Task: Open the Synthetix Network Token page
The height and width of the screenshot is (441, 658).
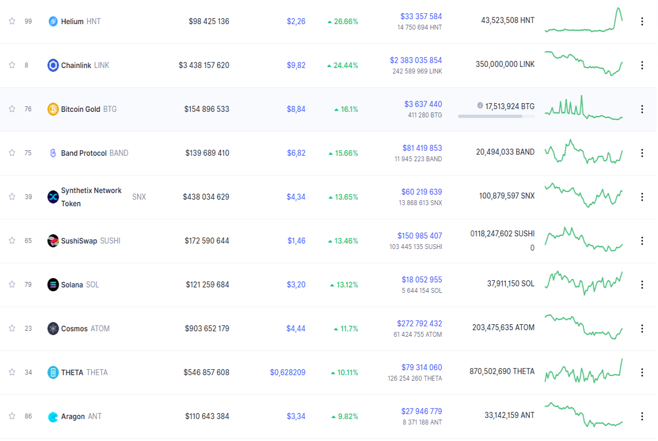Action: (x=91, y=197)
